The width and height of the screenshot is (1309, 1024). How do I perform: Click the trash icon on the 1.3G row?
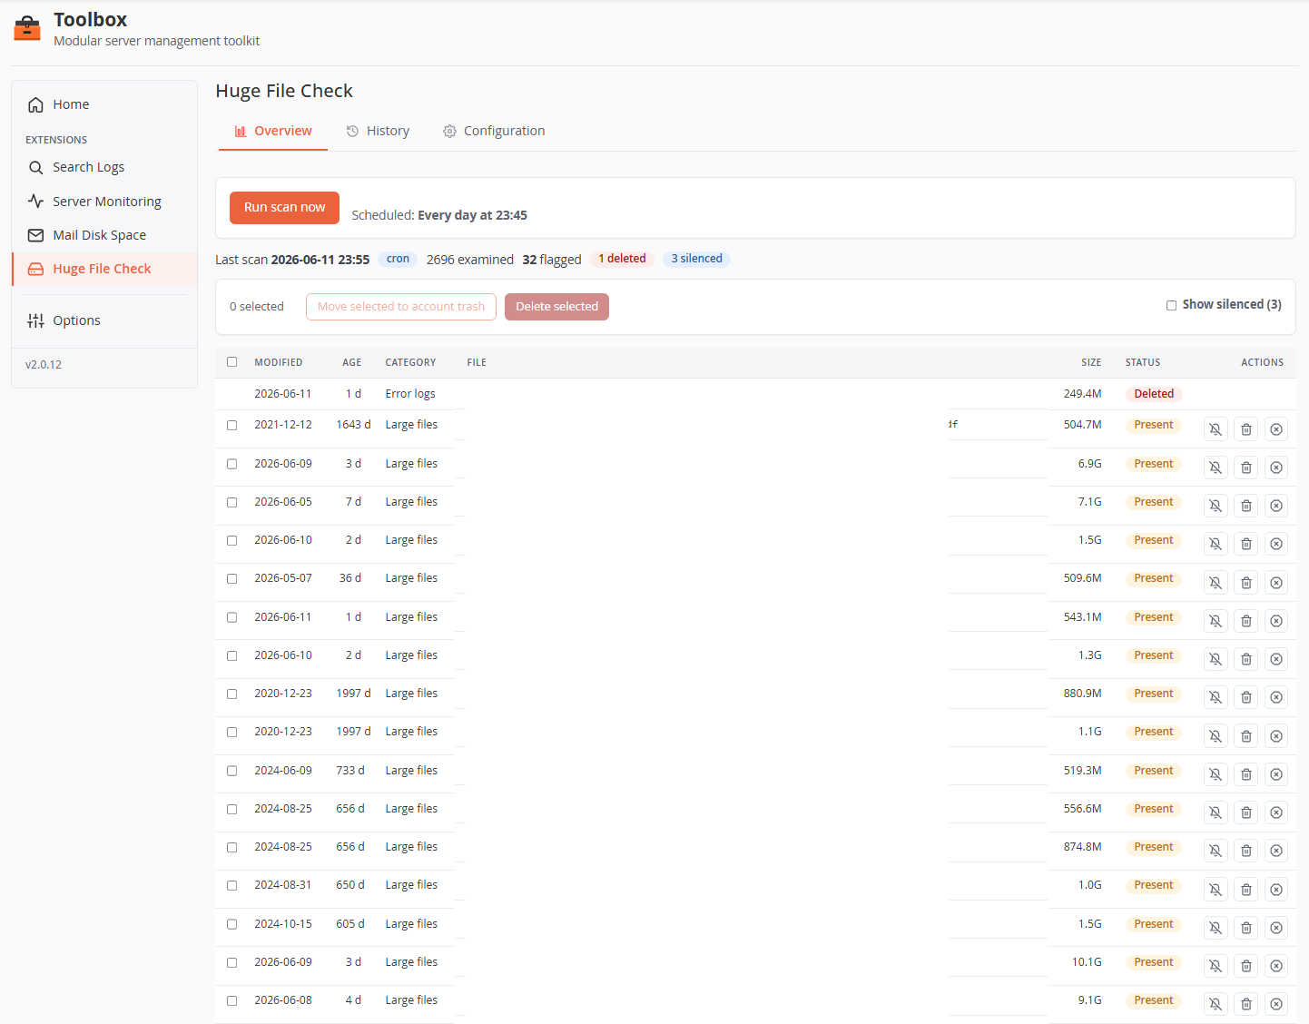pos(1246,659)
